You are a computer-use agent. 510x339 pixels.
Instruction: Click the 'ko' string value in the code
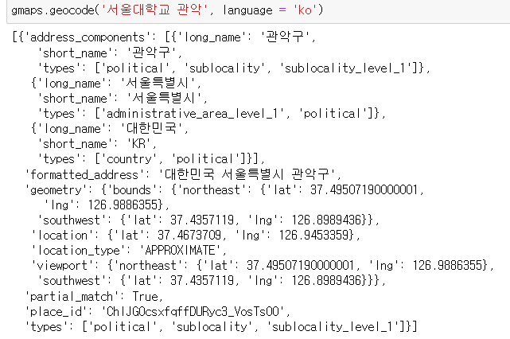click(305, 10)
